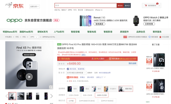
Task: Open the 智能穿戴 menu
Action: 75,32
